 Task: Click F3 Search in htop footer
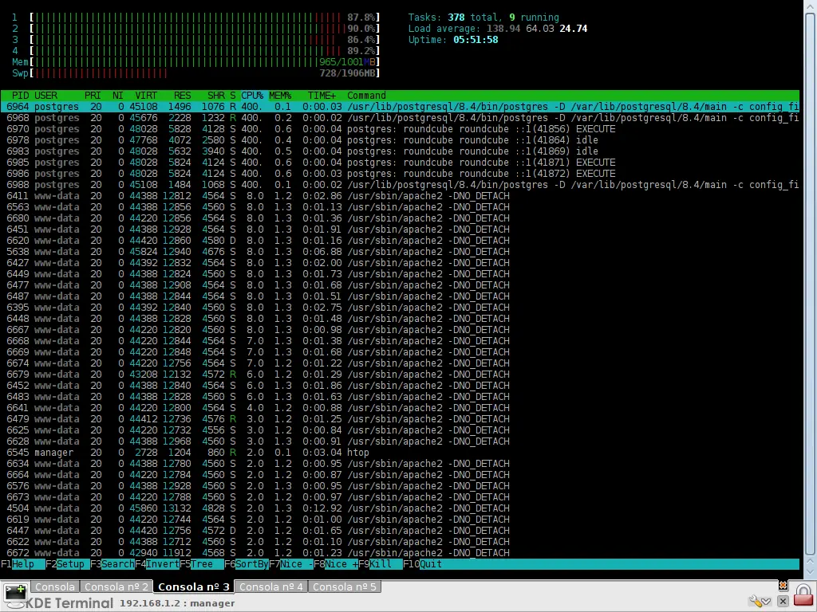coord(112,564)
